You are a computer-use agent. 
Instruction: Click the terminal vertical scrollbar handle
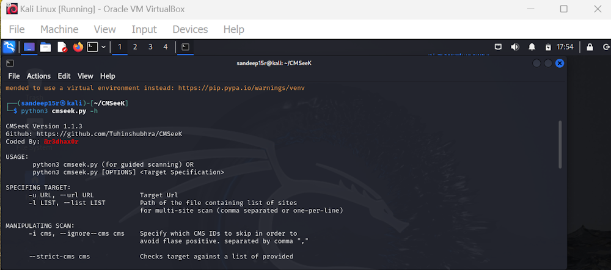pos(560,144)
